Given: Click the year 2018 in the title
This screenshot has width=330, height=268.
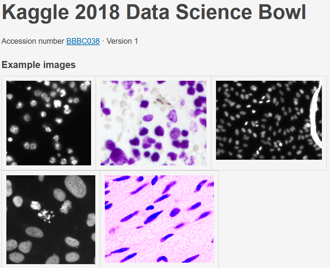Looking at the screenshot, I should click(x=97, y=12).
